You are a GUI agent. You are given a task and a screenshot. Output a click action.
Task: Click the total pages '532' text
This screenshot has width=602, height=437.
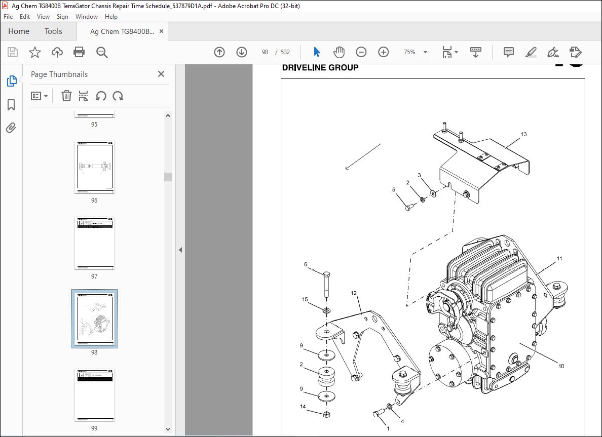[285, 52]
